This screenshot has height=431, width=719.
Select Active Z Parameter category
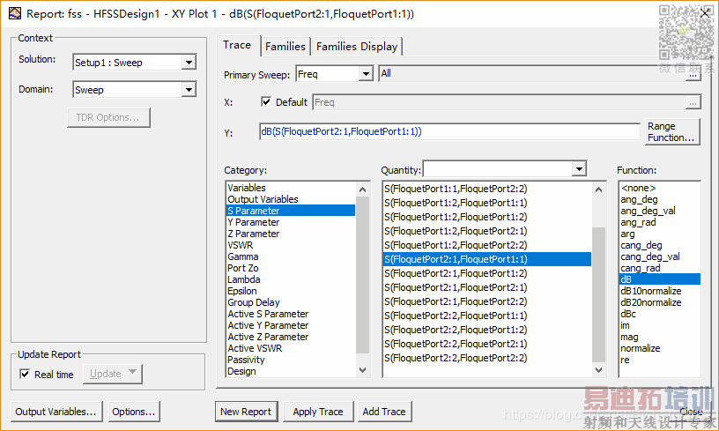[268, 337]
